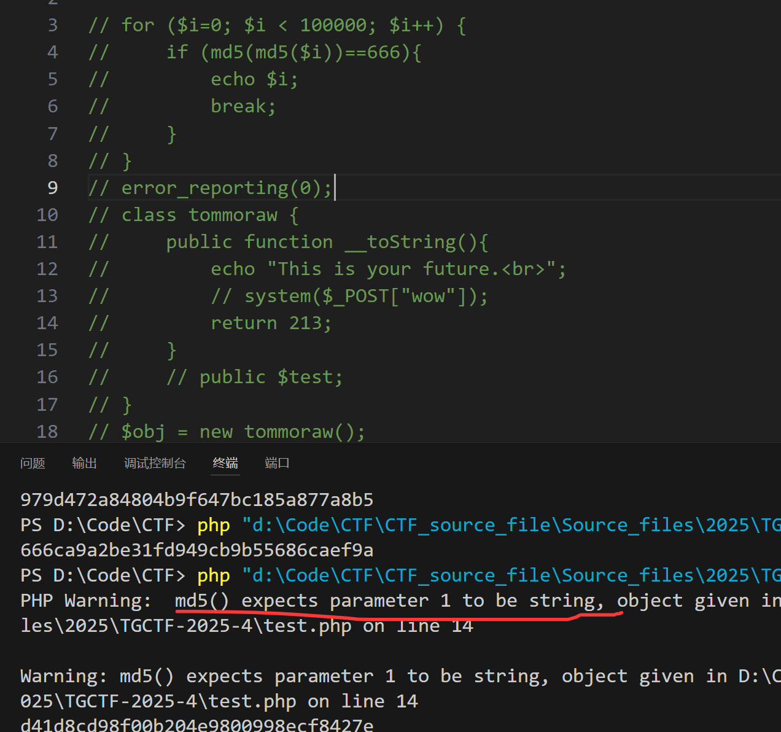Open the 问题 (Problems) panel tab
This screenshot has height=732, width=781.
click(x=33, y=463)
